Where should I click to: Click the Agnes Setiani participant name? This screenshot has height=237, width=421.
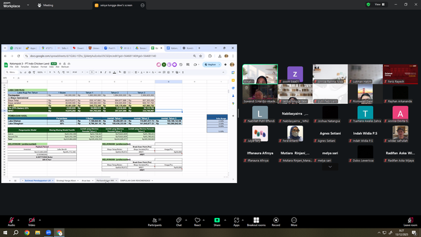330,133
